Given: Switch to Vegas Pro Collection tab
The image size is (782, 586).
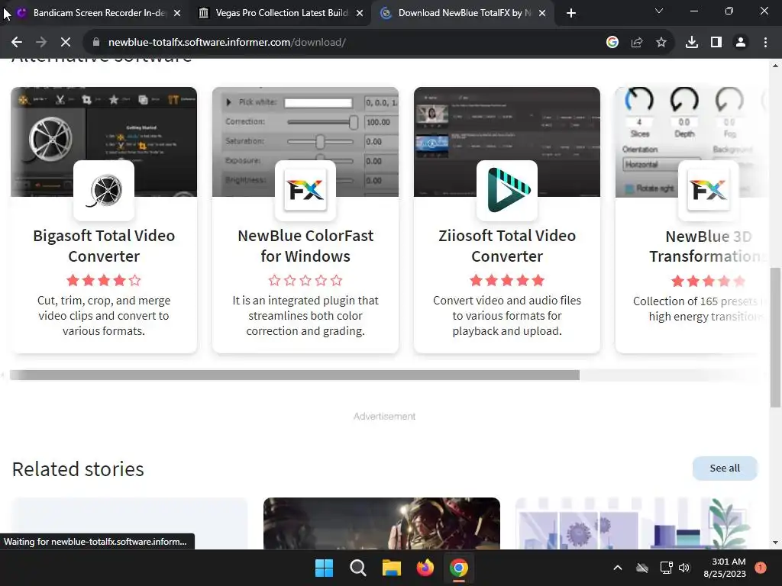Looking at the screenshot, I should click(x=282, y=14).
